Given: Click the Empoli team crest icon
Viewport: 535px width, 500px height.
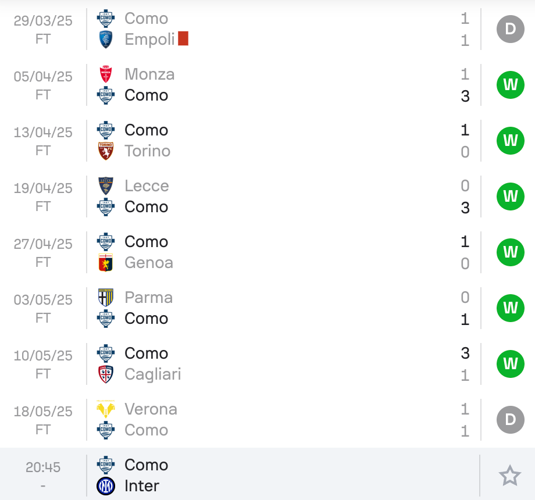Looking at the screenshot, I should 106,39.
